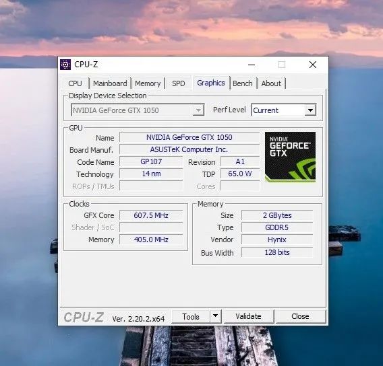Click the Tools button
This screenshot has width=383, height=366.
(191, 316)
